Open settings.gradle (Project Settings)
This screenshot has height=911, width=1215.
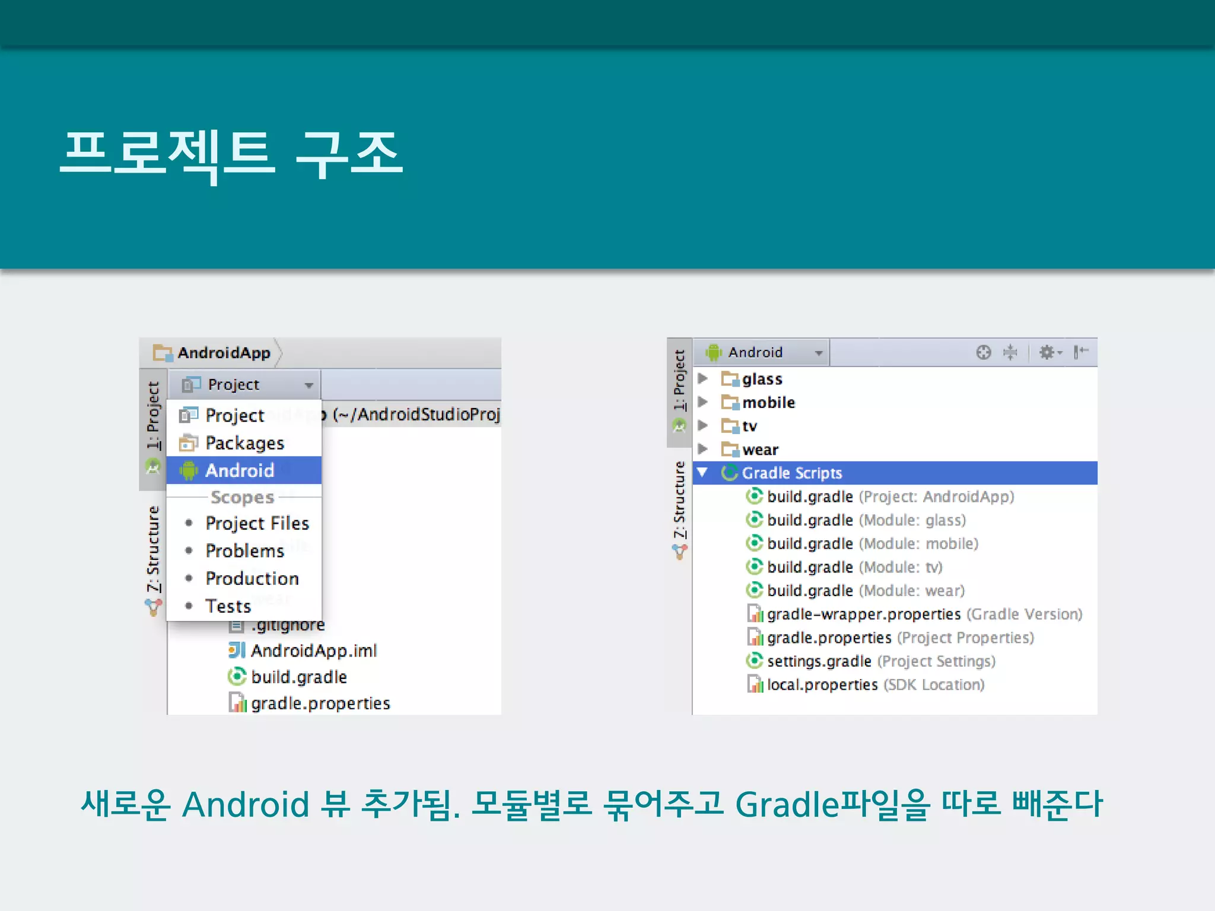[871, 661]
